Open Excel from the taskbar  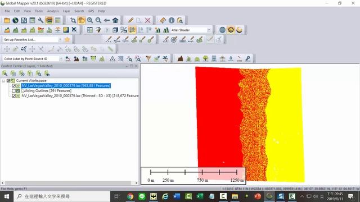pyautogui.click(x=200, y=196)
